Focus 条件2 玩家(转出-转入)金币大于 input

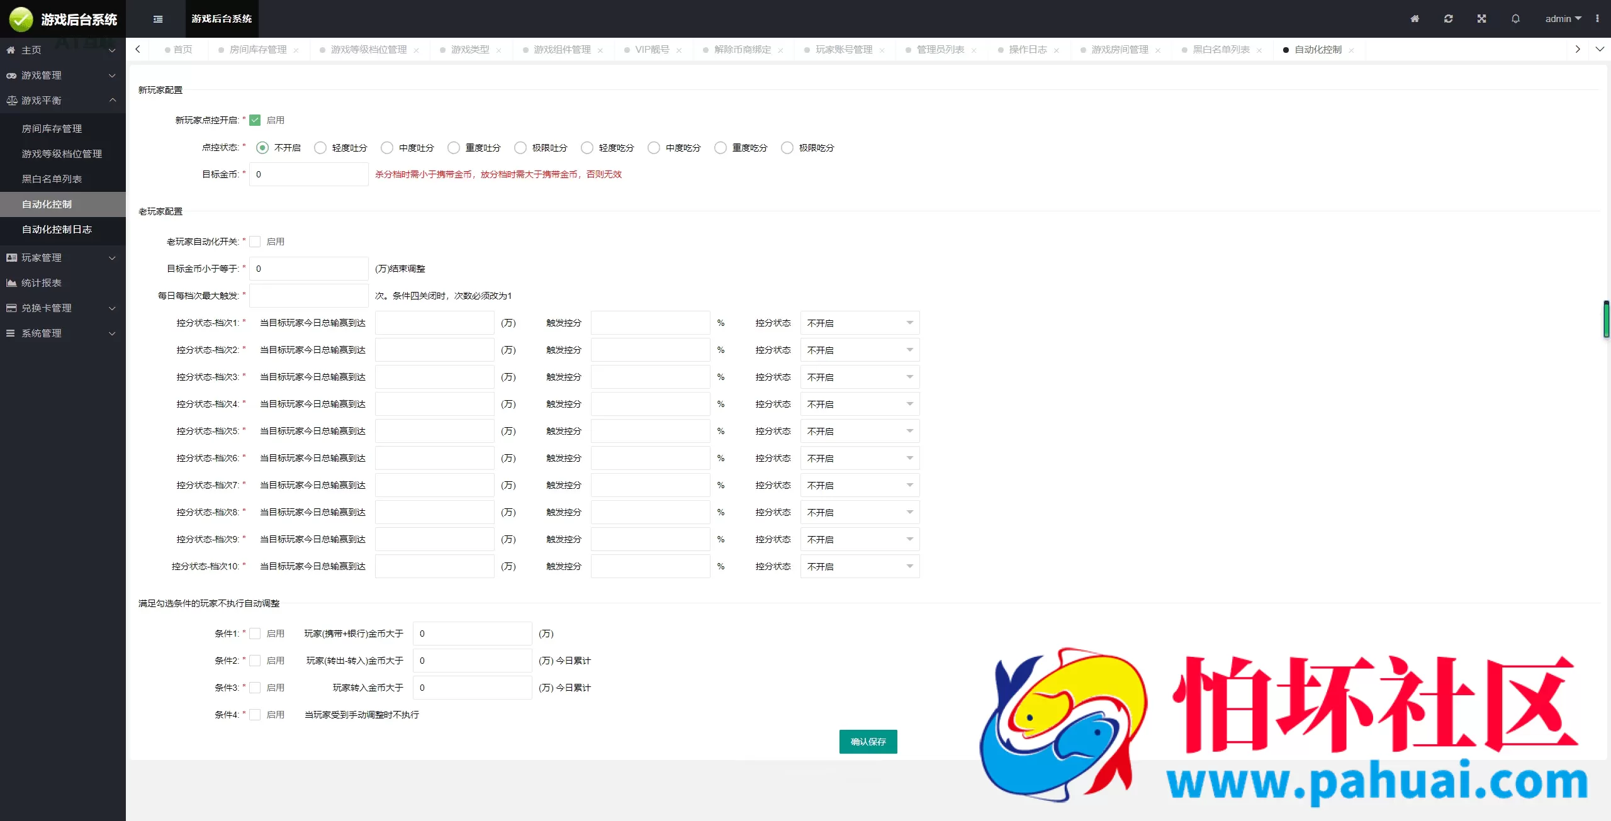pyautogui.click(x=473, y=661)
